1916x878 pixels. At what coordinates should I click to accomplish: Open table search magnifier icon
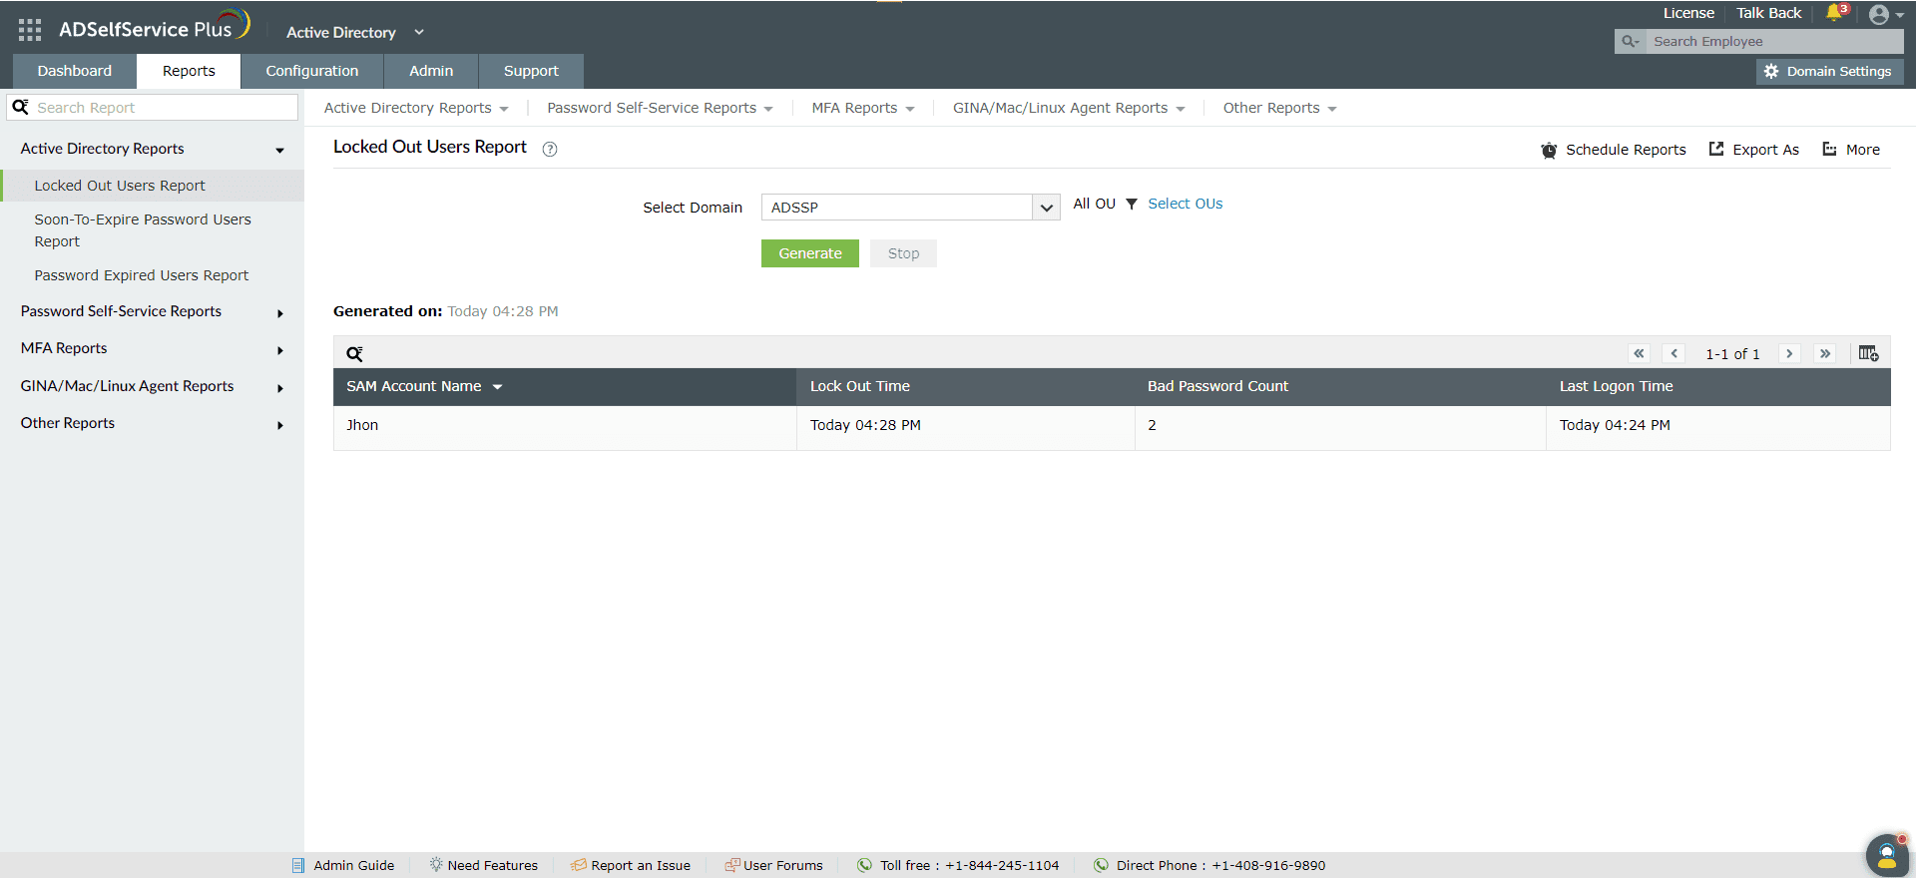click(354, 353)
